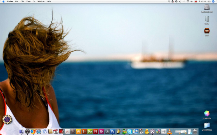Restore minimized Skype window thumbnail in Dock

click(190, 132)
